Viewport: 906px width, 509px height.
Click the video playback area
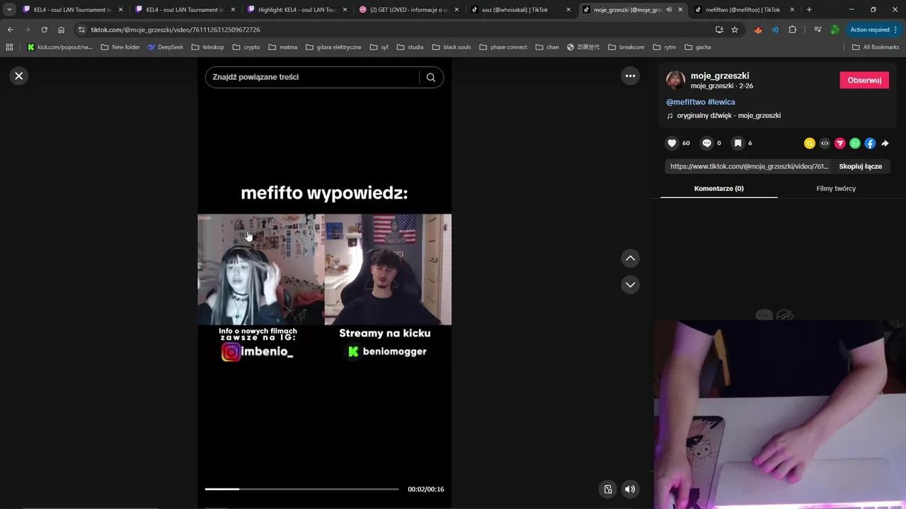324,283
